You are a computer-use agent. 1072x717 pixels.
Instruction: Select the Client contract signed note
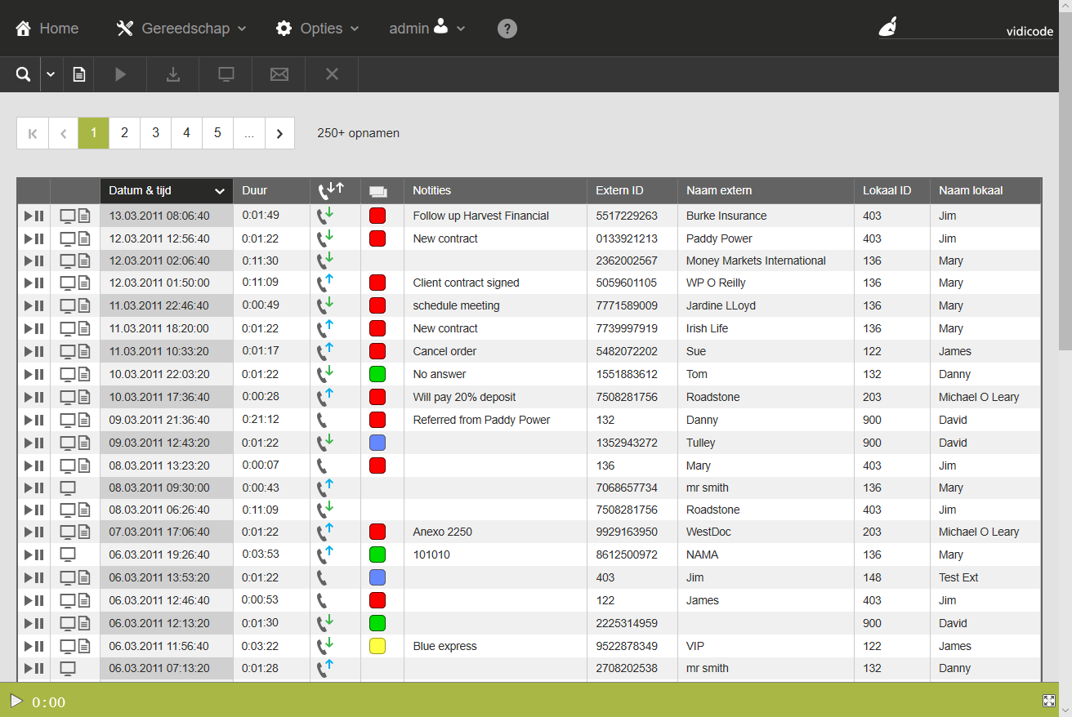pyautogui.click(x=467, y=283)
